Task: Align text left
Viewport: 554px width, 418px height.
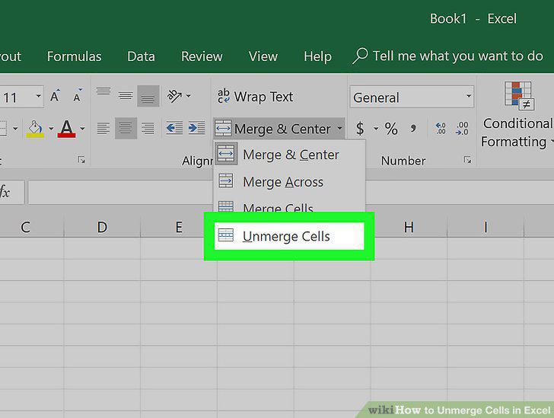Action: tap(103, 129)
